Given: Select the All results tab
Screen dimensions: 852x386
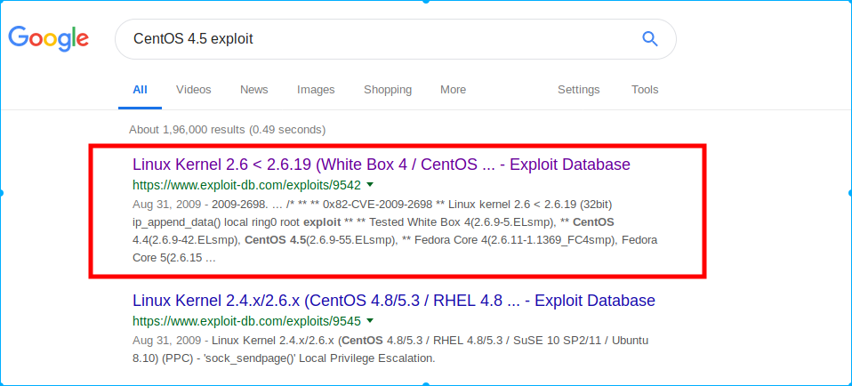Looking at the screenshot, I should pos(141,90).
